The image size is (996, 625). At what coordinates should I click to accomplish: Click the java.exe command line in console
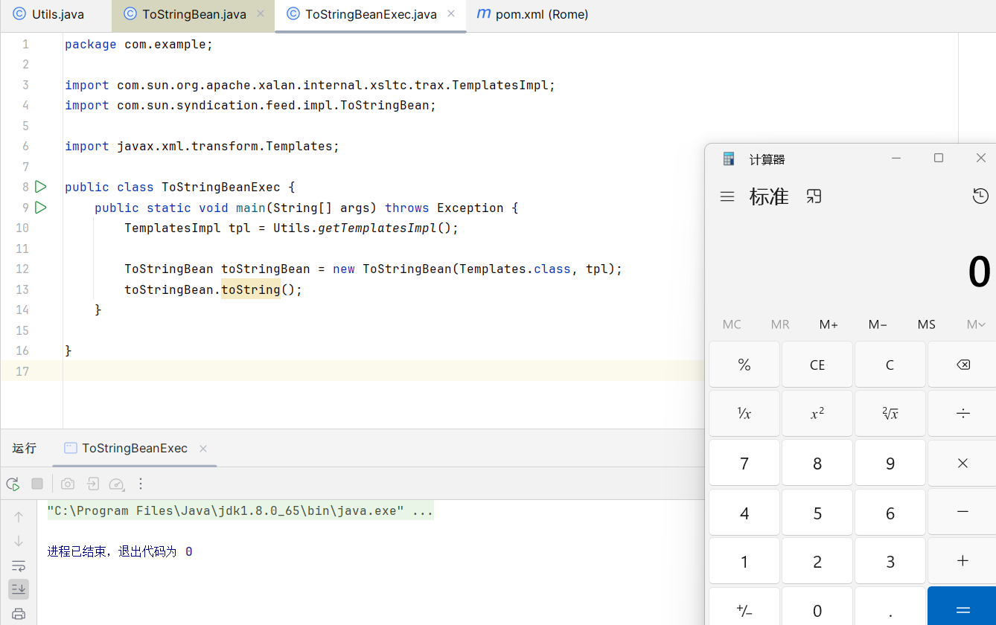(x=240, y=511)
